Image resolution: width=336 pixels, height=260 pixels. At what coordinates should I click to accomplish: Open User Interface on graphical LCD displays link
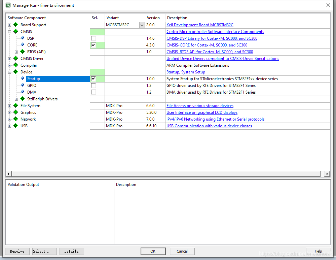(x=202, y=112)
